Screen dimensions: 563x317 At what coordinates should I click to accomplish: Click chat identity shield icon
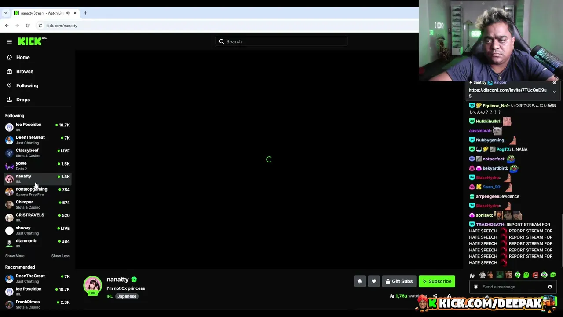[475, 287]
